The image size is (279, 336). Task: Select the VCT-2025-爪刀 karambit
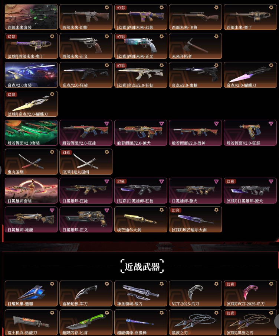tap(196, 293)
